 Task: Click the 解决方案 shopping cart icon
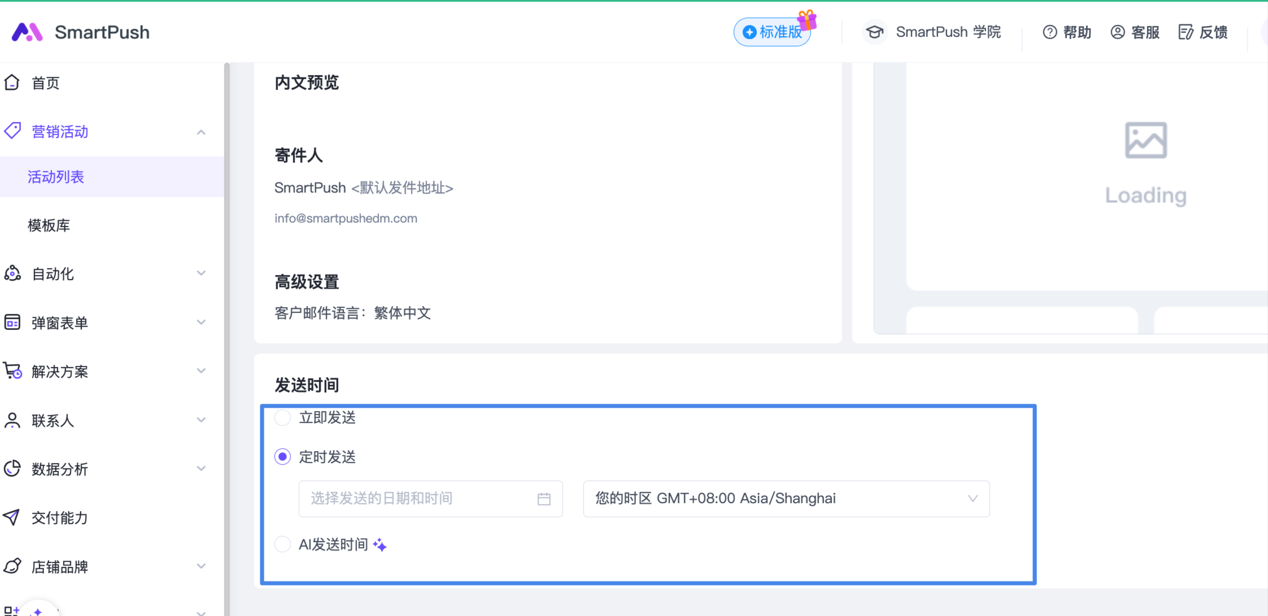coord(12,371)
